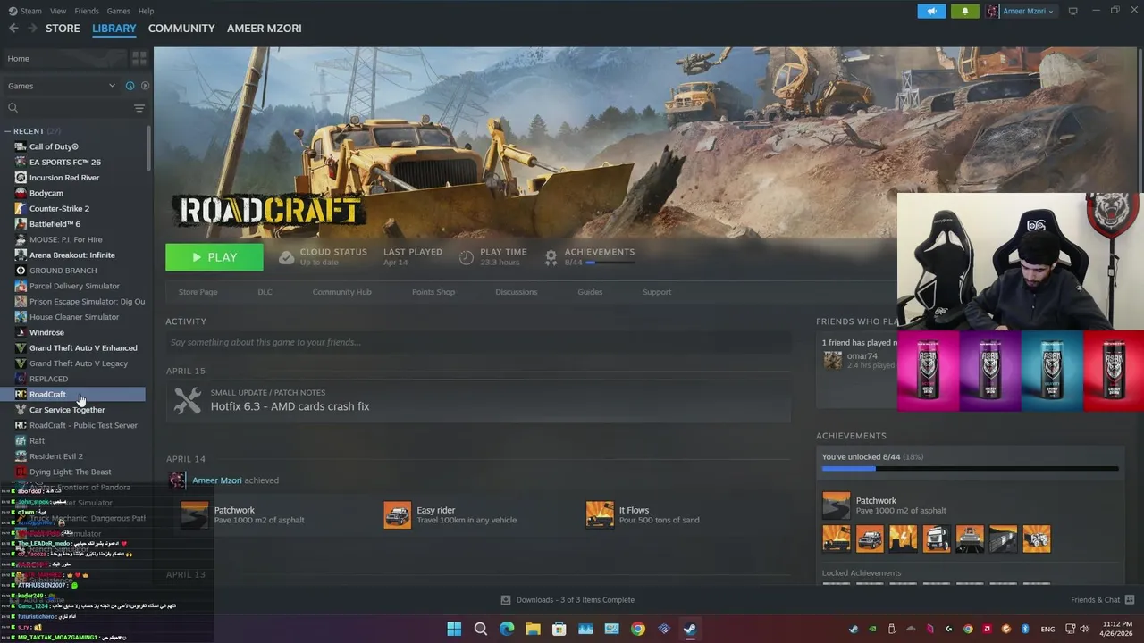1144x643 pixels.
Task: Launch RoadCraft with the PLAY button
Action: [214, 257]
